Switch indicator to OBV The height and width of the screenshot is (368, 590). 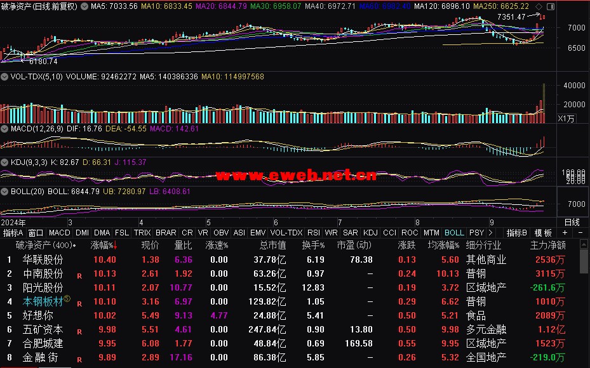pyautogui.click(x=221, y=233)
